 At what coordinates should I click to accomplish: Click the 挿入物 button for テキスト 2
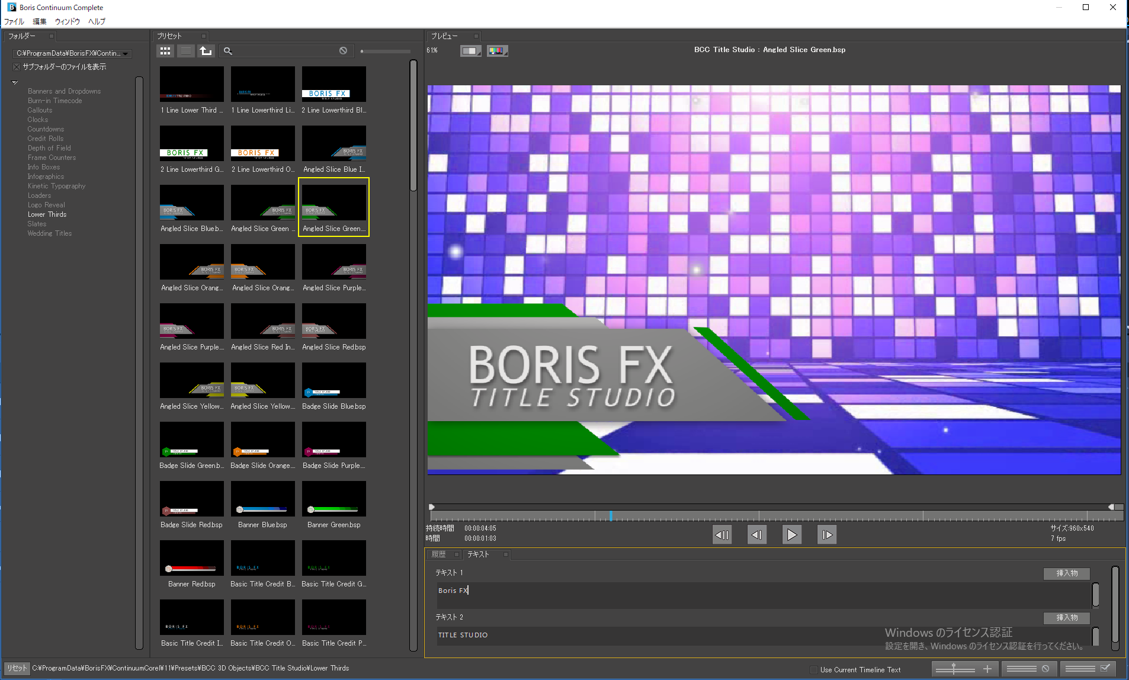click(x=1067, y=618)
